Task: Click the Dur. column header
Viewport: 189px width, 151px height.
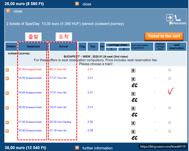Action: [x=93, y=46]
